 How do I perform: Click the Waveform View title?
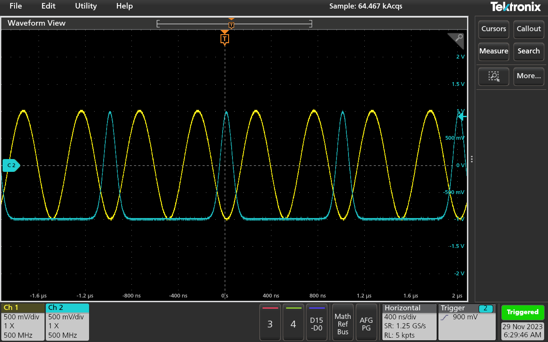coord(36,23)
